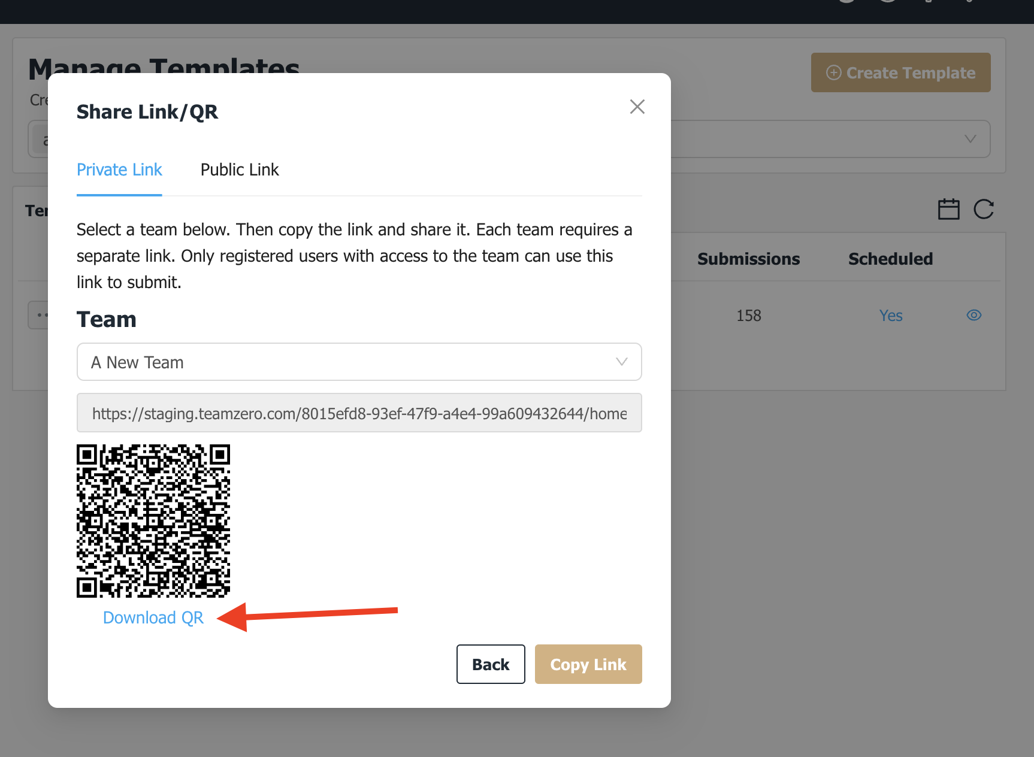Viewport: 1034px width, 757px height.
Task: Click the Copy Link button
Action: pyautogui.click(x=588, y=664)
